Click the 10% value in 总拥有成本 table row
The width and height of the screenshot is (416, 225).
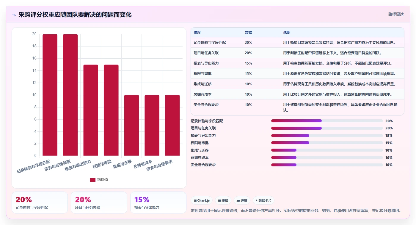tap(248, 94)
